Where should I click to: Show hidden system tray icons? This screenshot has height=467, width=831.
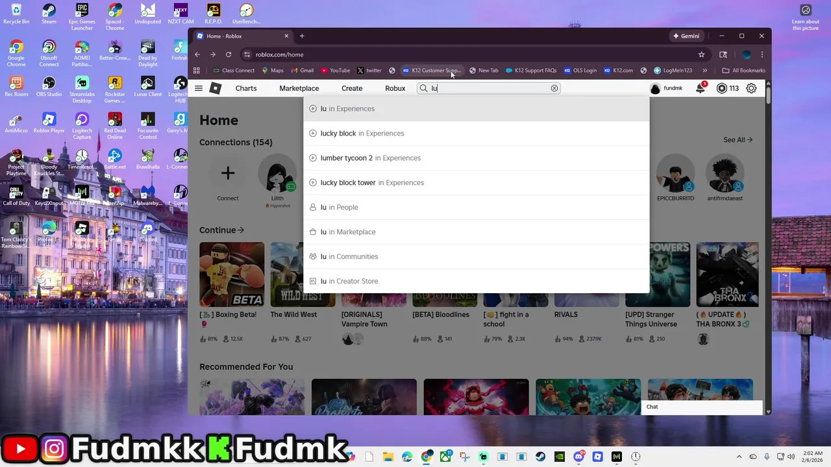[x=739, y=457]
